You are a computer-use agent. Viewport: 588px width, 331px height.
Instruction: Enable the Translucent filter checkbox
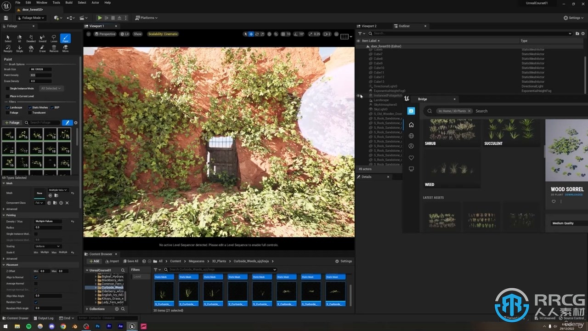tap(30, 113)
